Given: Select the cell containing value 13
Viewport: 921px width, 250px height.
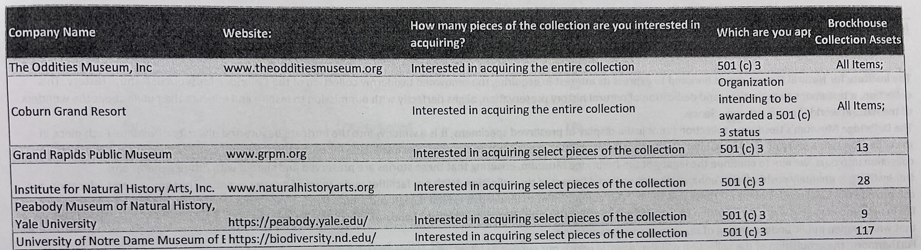Looking at the screenshot, I should point(862,147).
